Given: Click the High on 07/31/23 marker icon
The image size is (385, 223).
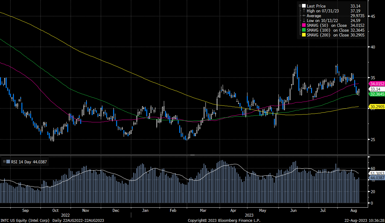Looking at the screenshot, I should [304, 11].
